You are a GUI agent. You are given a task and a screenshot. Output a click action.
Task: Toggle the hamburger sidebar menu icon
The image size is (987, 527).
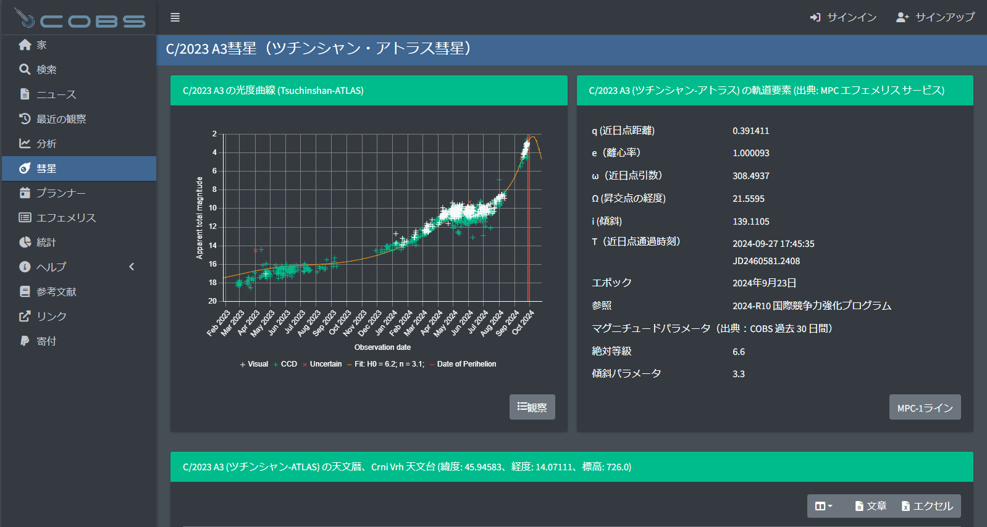(x=175, y=17)
